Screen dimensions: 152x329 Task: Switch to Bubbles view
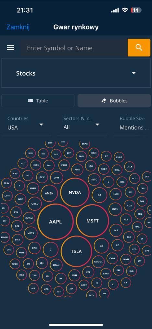[x=114, y=101]
